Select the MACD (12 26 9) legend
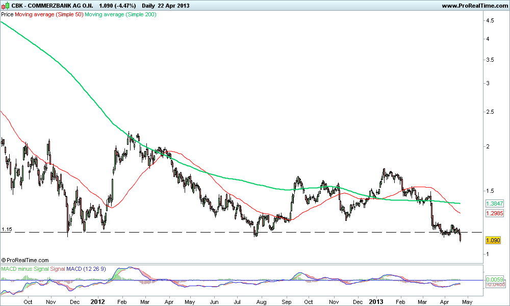The height and width of the screenshot is (306, 510). [86, 269]
